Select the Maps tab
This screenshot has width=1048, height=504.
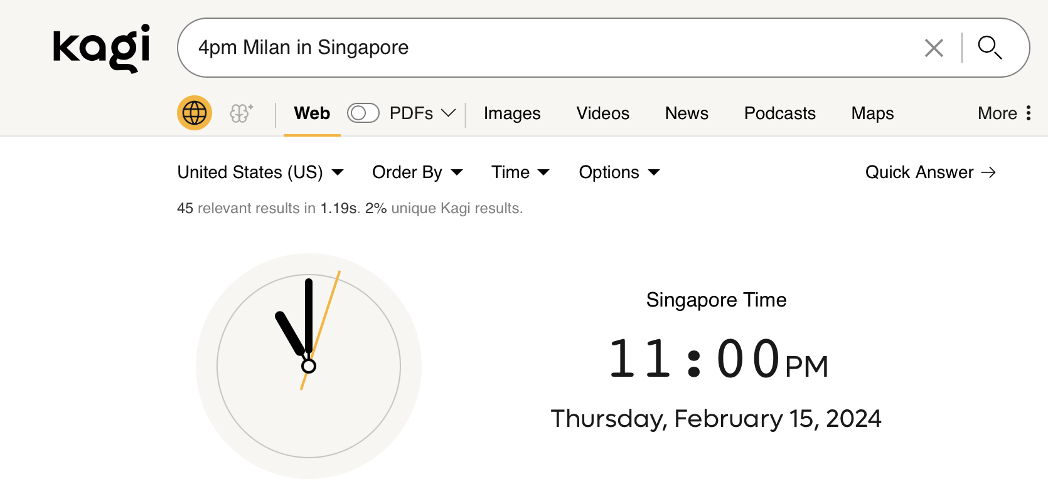872,113
